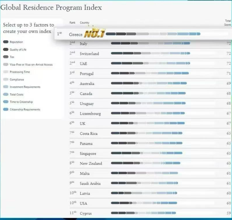
Task: Toggle the Time to Citizenship factor
Action: (x=6, y=102)
